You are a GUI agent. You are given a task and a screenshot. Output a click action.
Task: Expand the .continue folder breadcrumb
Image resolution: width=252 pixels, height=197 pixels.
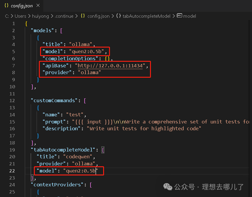[x=64, y=16]
